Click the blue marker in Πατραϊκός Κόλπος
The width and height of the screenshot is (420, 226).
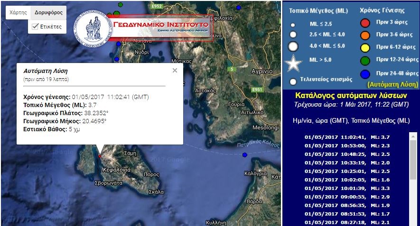coord(245,155)
